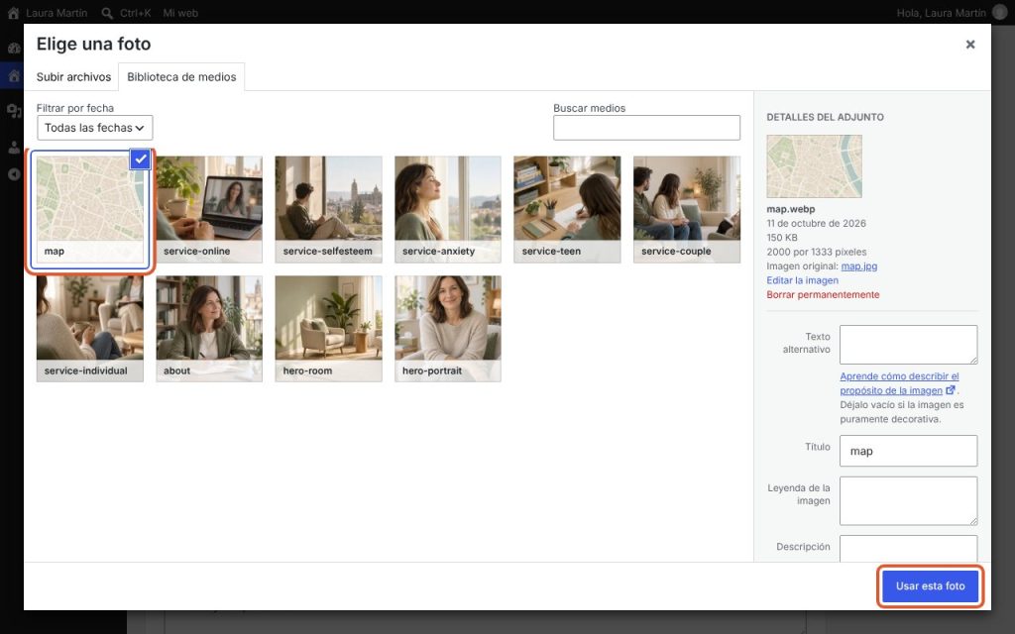Viewport: 1015px width, 634px height.
Task: Select the hero-portrait thumbnail
Action: pos(448,329)
